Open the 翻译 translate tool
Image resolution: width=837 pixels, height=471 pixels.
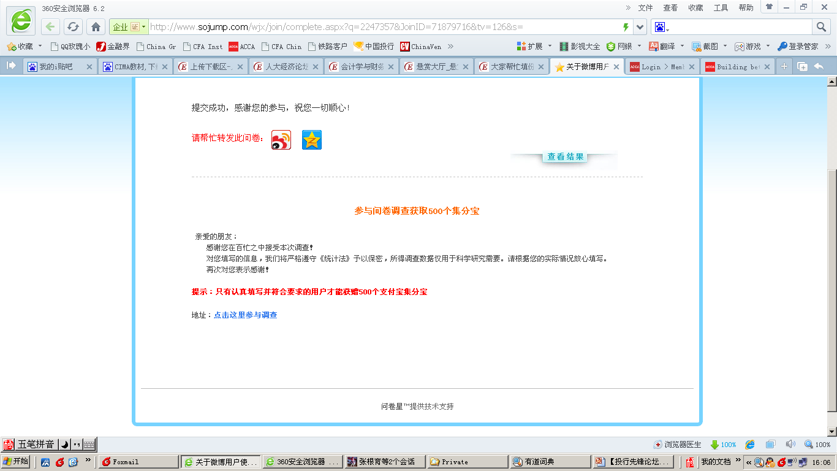click(662, 47)
